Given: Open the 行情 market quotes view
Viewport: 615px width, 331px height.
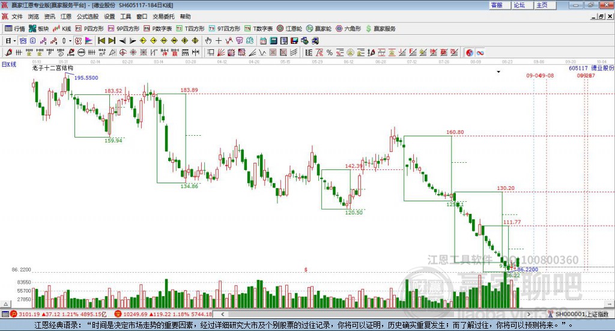Looking at the screenshot, I should (15, 29).
